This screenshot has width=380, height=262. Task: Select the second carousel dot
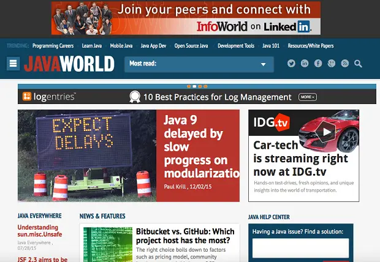tap(194, 86)
